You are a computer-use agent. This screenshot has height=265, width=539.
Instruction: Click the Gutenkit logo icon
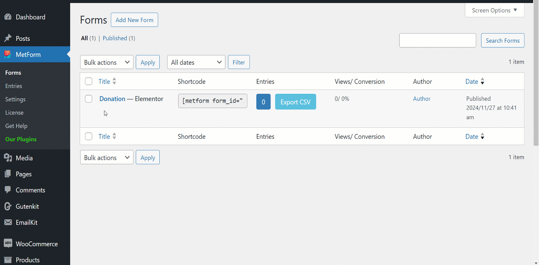(x=8, y=206)
